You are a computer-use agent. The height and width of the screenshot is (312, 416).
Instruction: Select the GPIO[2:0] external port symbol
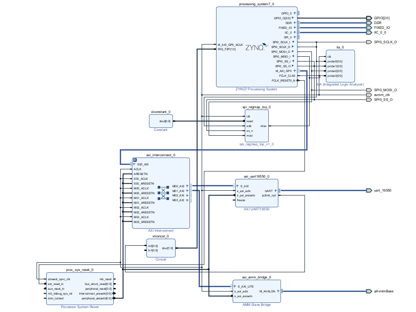[x=369, y=18]
